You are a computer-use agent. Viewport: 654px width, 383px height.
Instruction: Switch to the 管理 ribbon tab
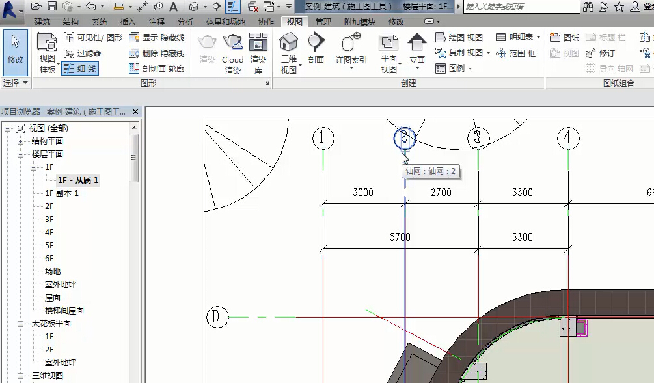[323, 21]
